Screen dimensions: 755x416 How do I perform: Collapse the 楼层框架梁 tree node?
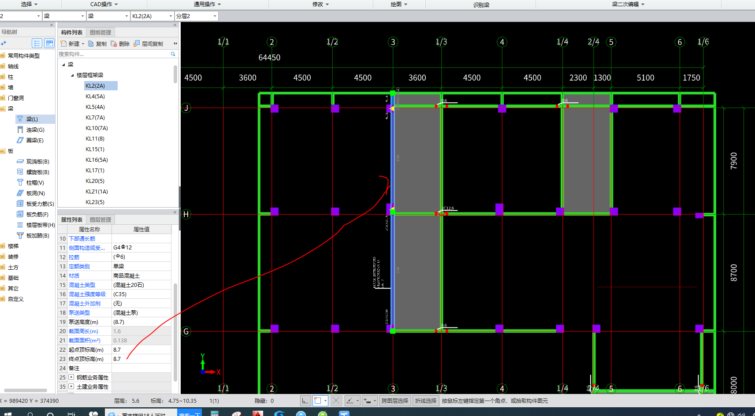(x=73, y=75)
